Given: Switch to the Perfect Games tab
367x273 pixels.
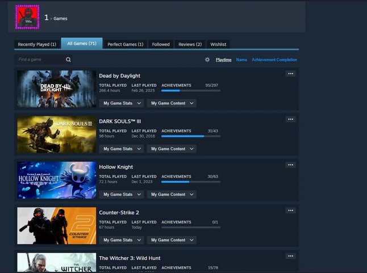Looking at the screenshot, I should pos(126,44).
